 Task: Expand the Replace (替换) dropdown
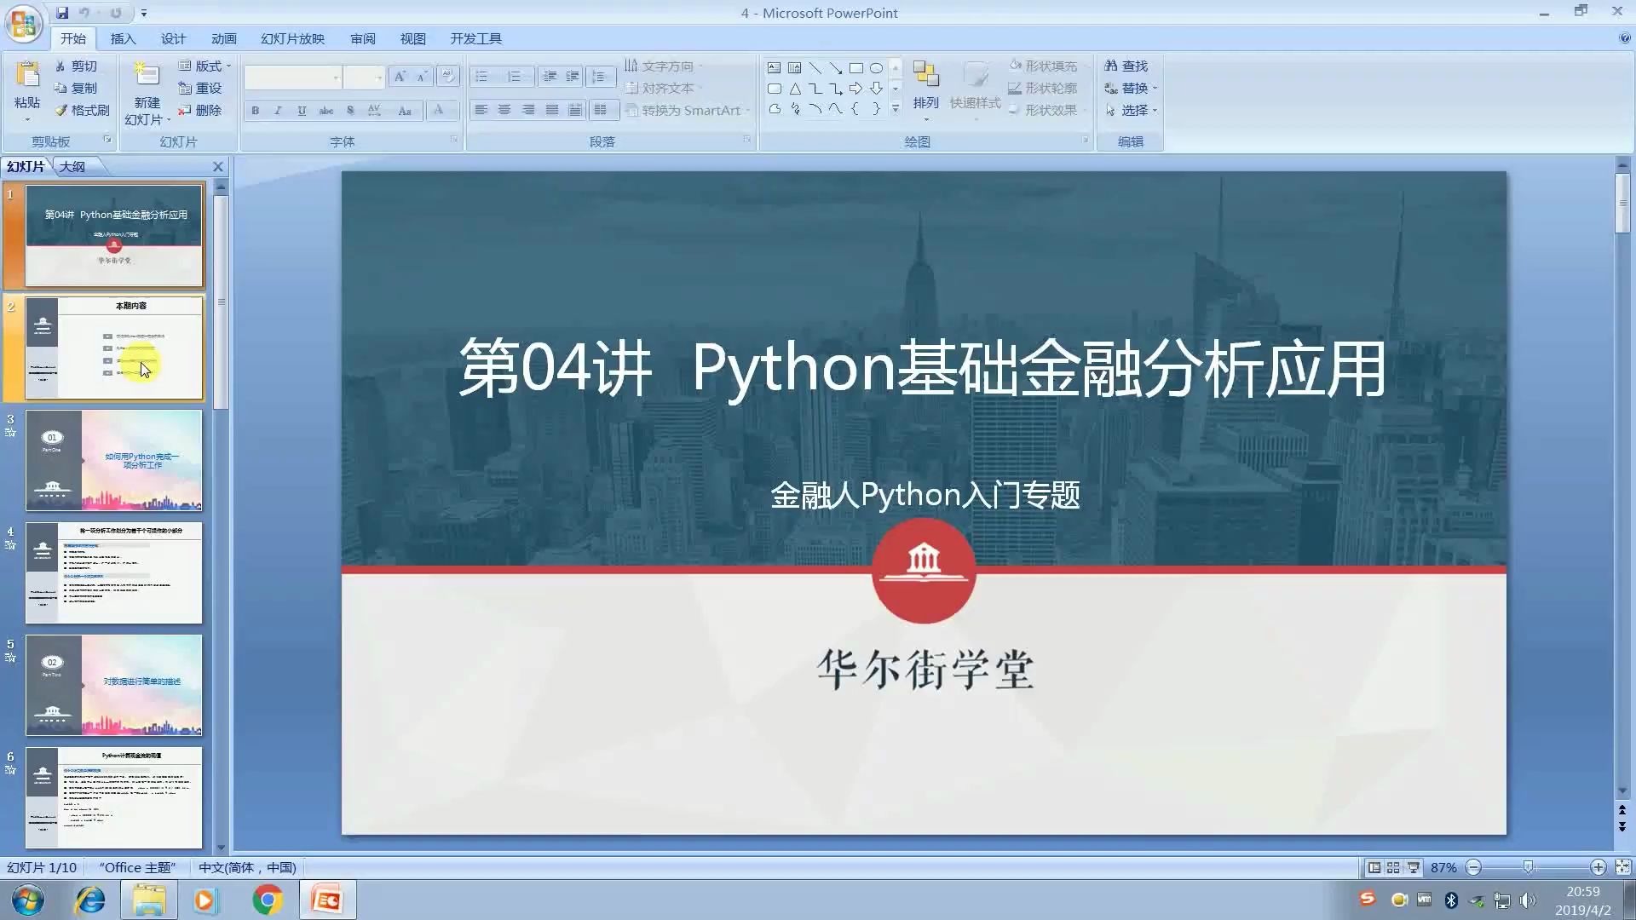pyautogui.click(x=1155, y=88)
